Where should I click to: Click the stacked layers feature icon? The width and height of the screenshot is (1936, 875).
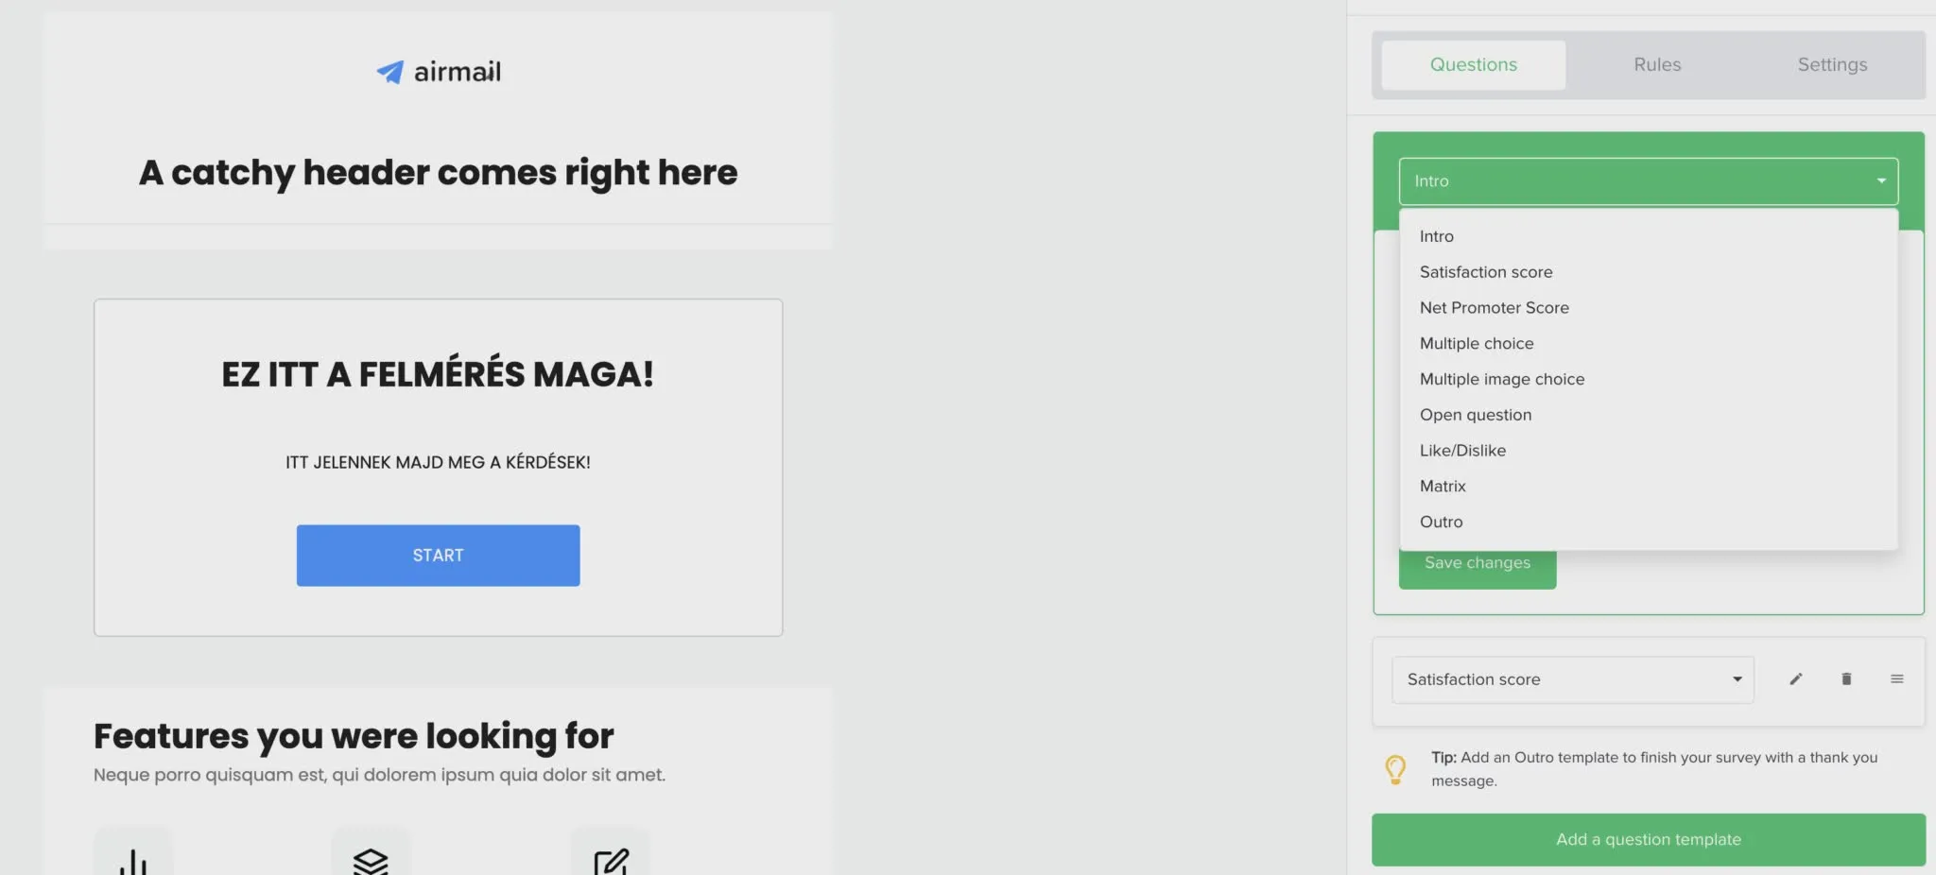point(371,860)
